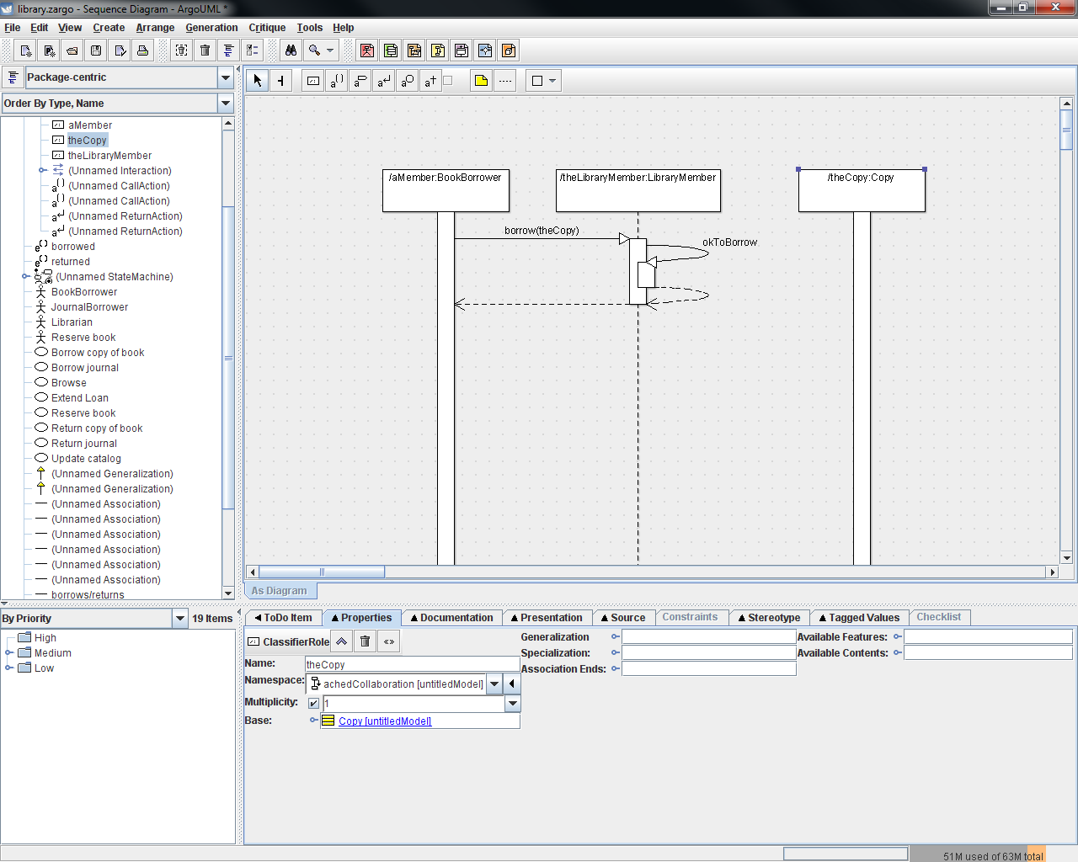This screenshot has height=862, width=1078.
Task: Click the binoculars Find icon
Action: click(x=291, y=51)
